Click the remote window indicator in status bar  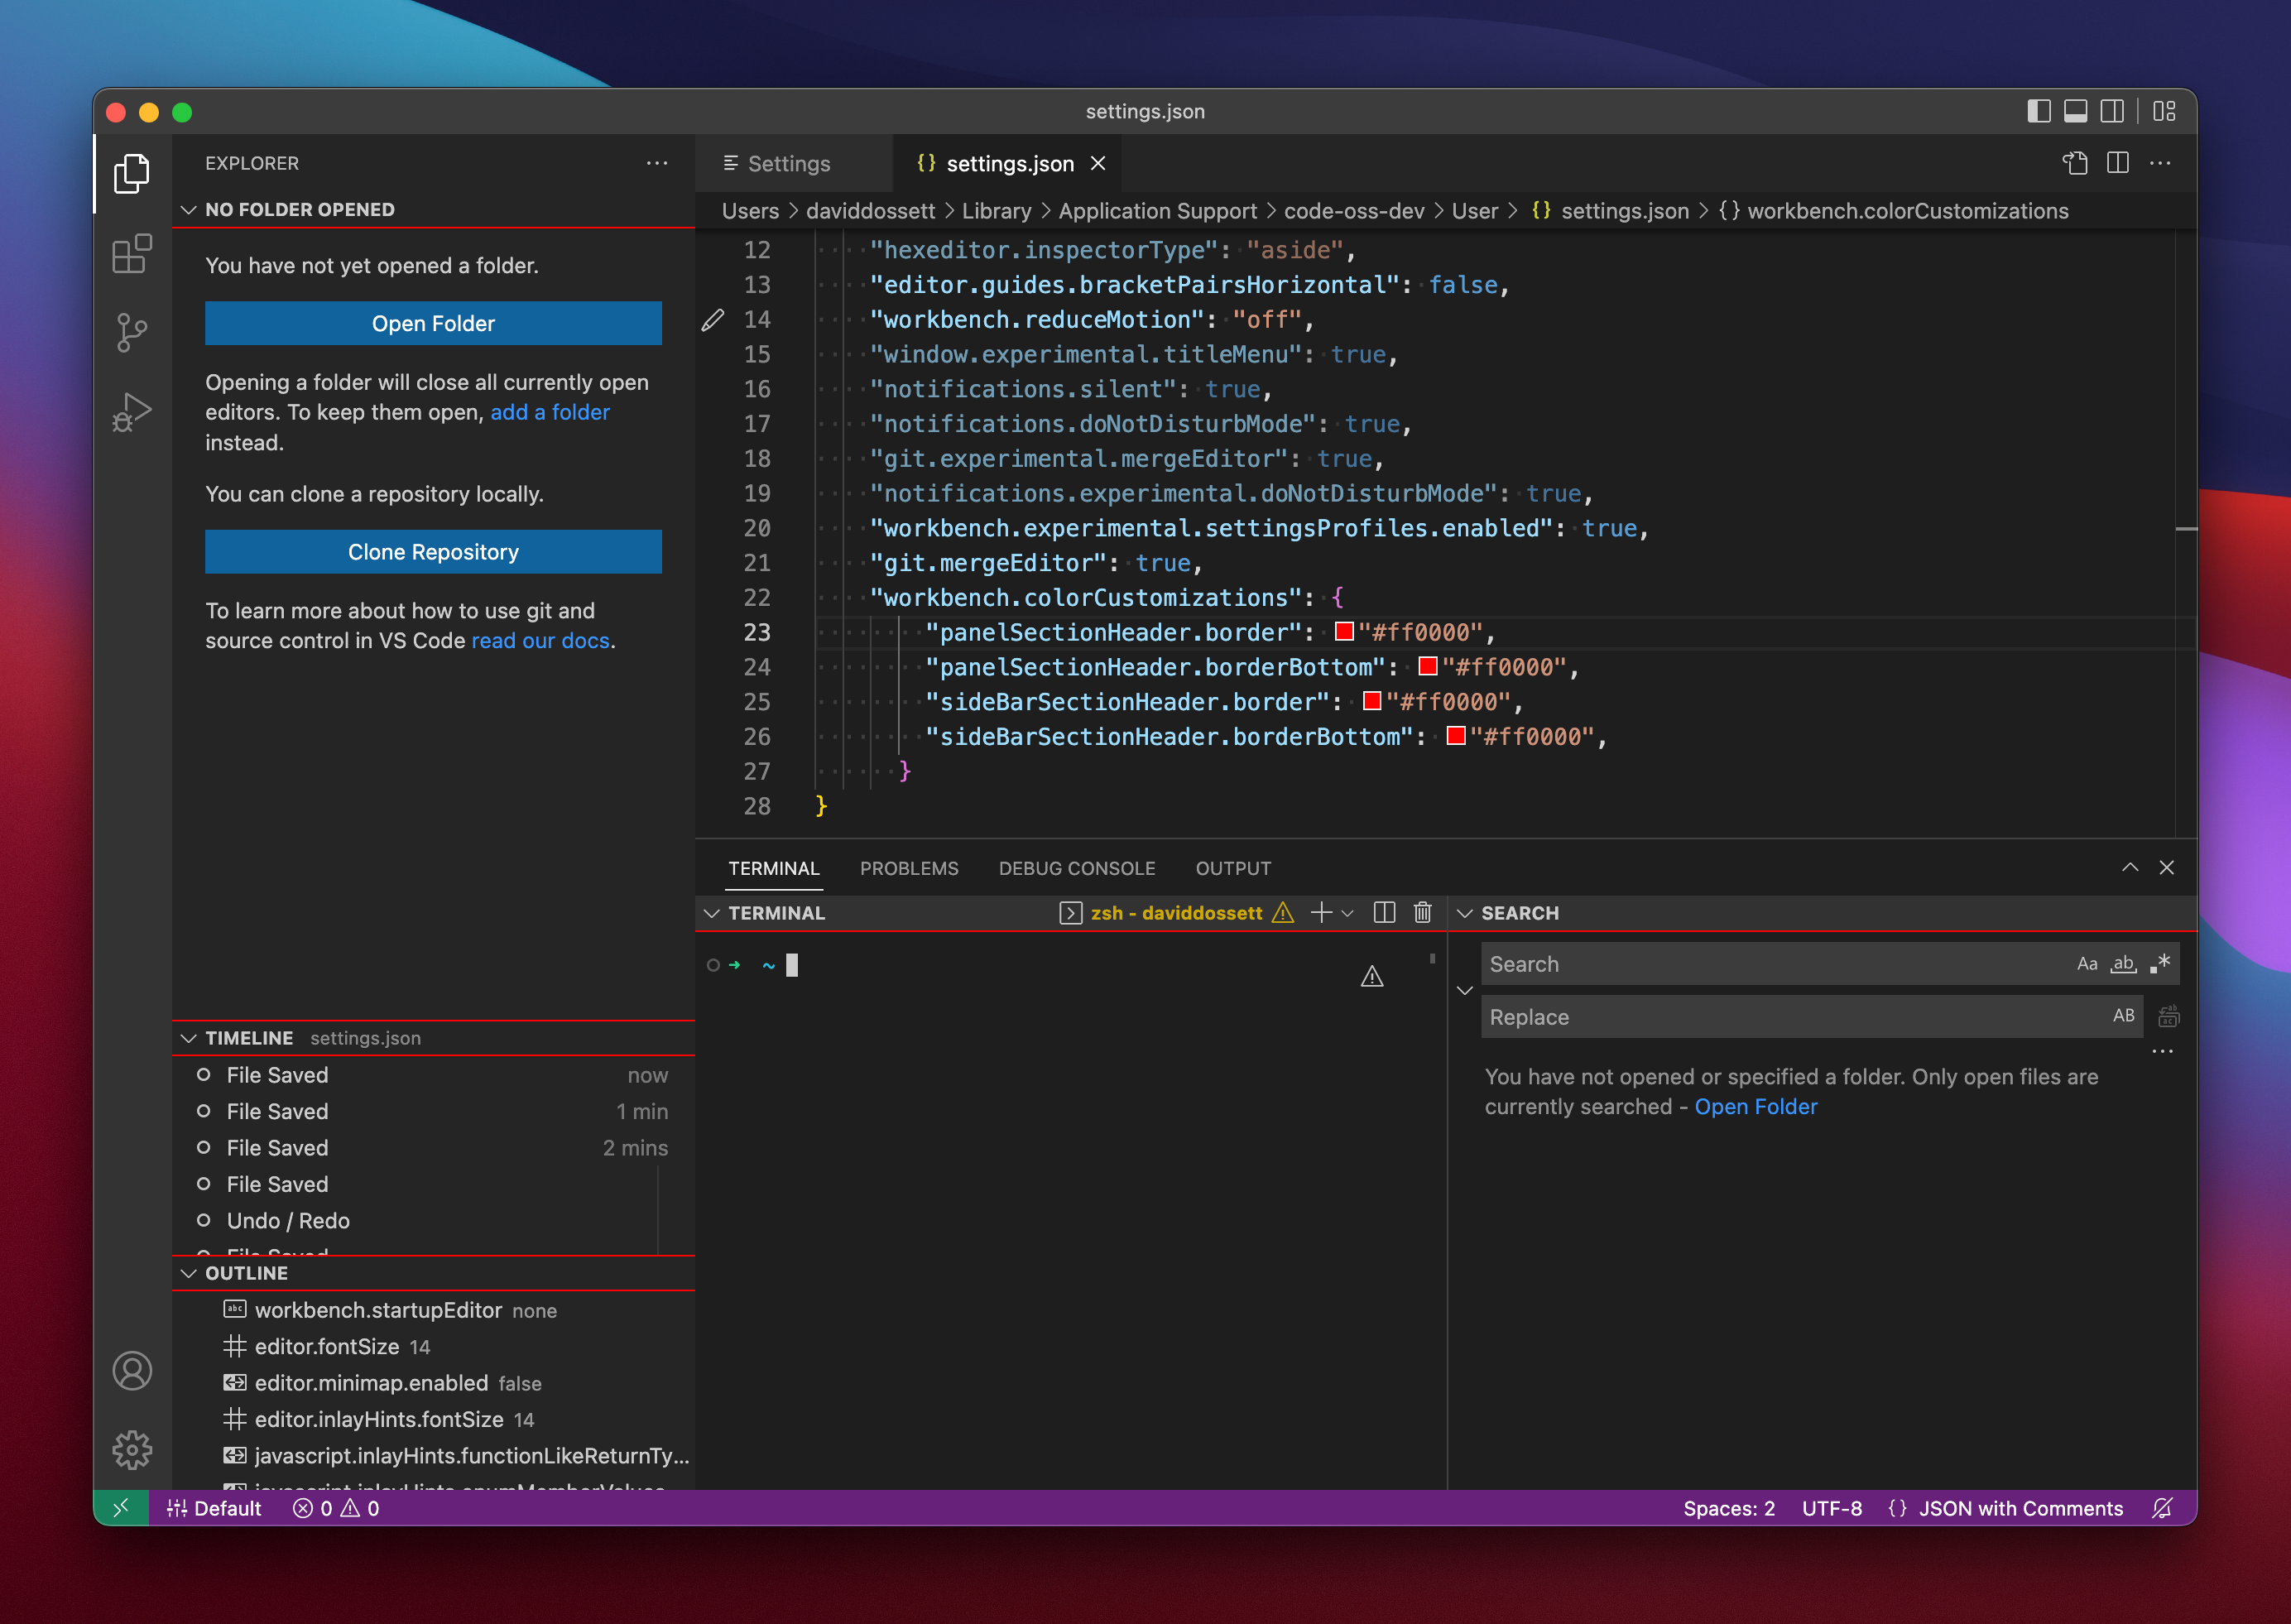coord(121,1508)
